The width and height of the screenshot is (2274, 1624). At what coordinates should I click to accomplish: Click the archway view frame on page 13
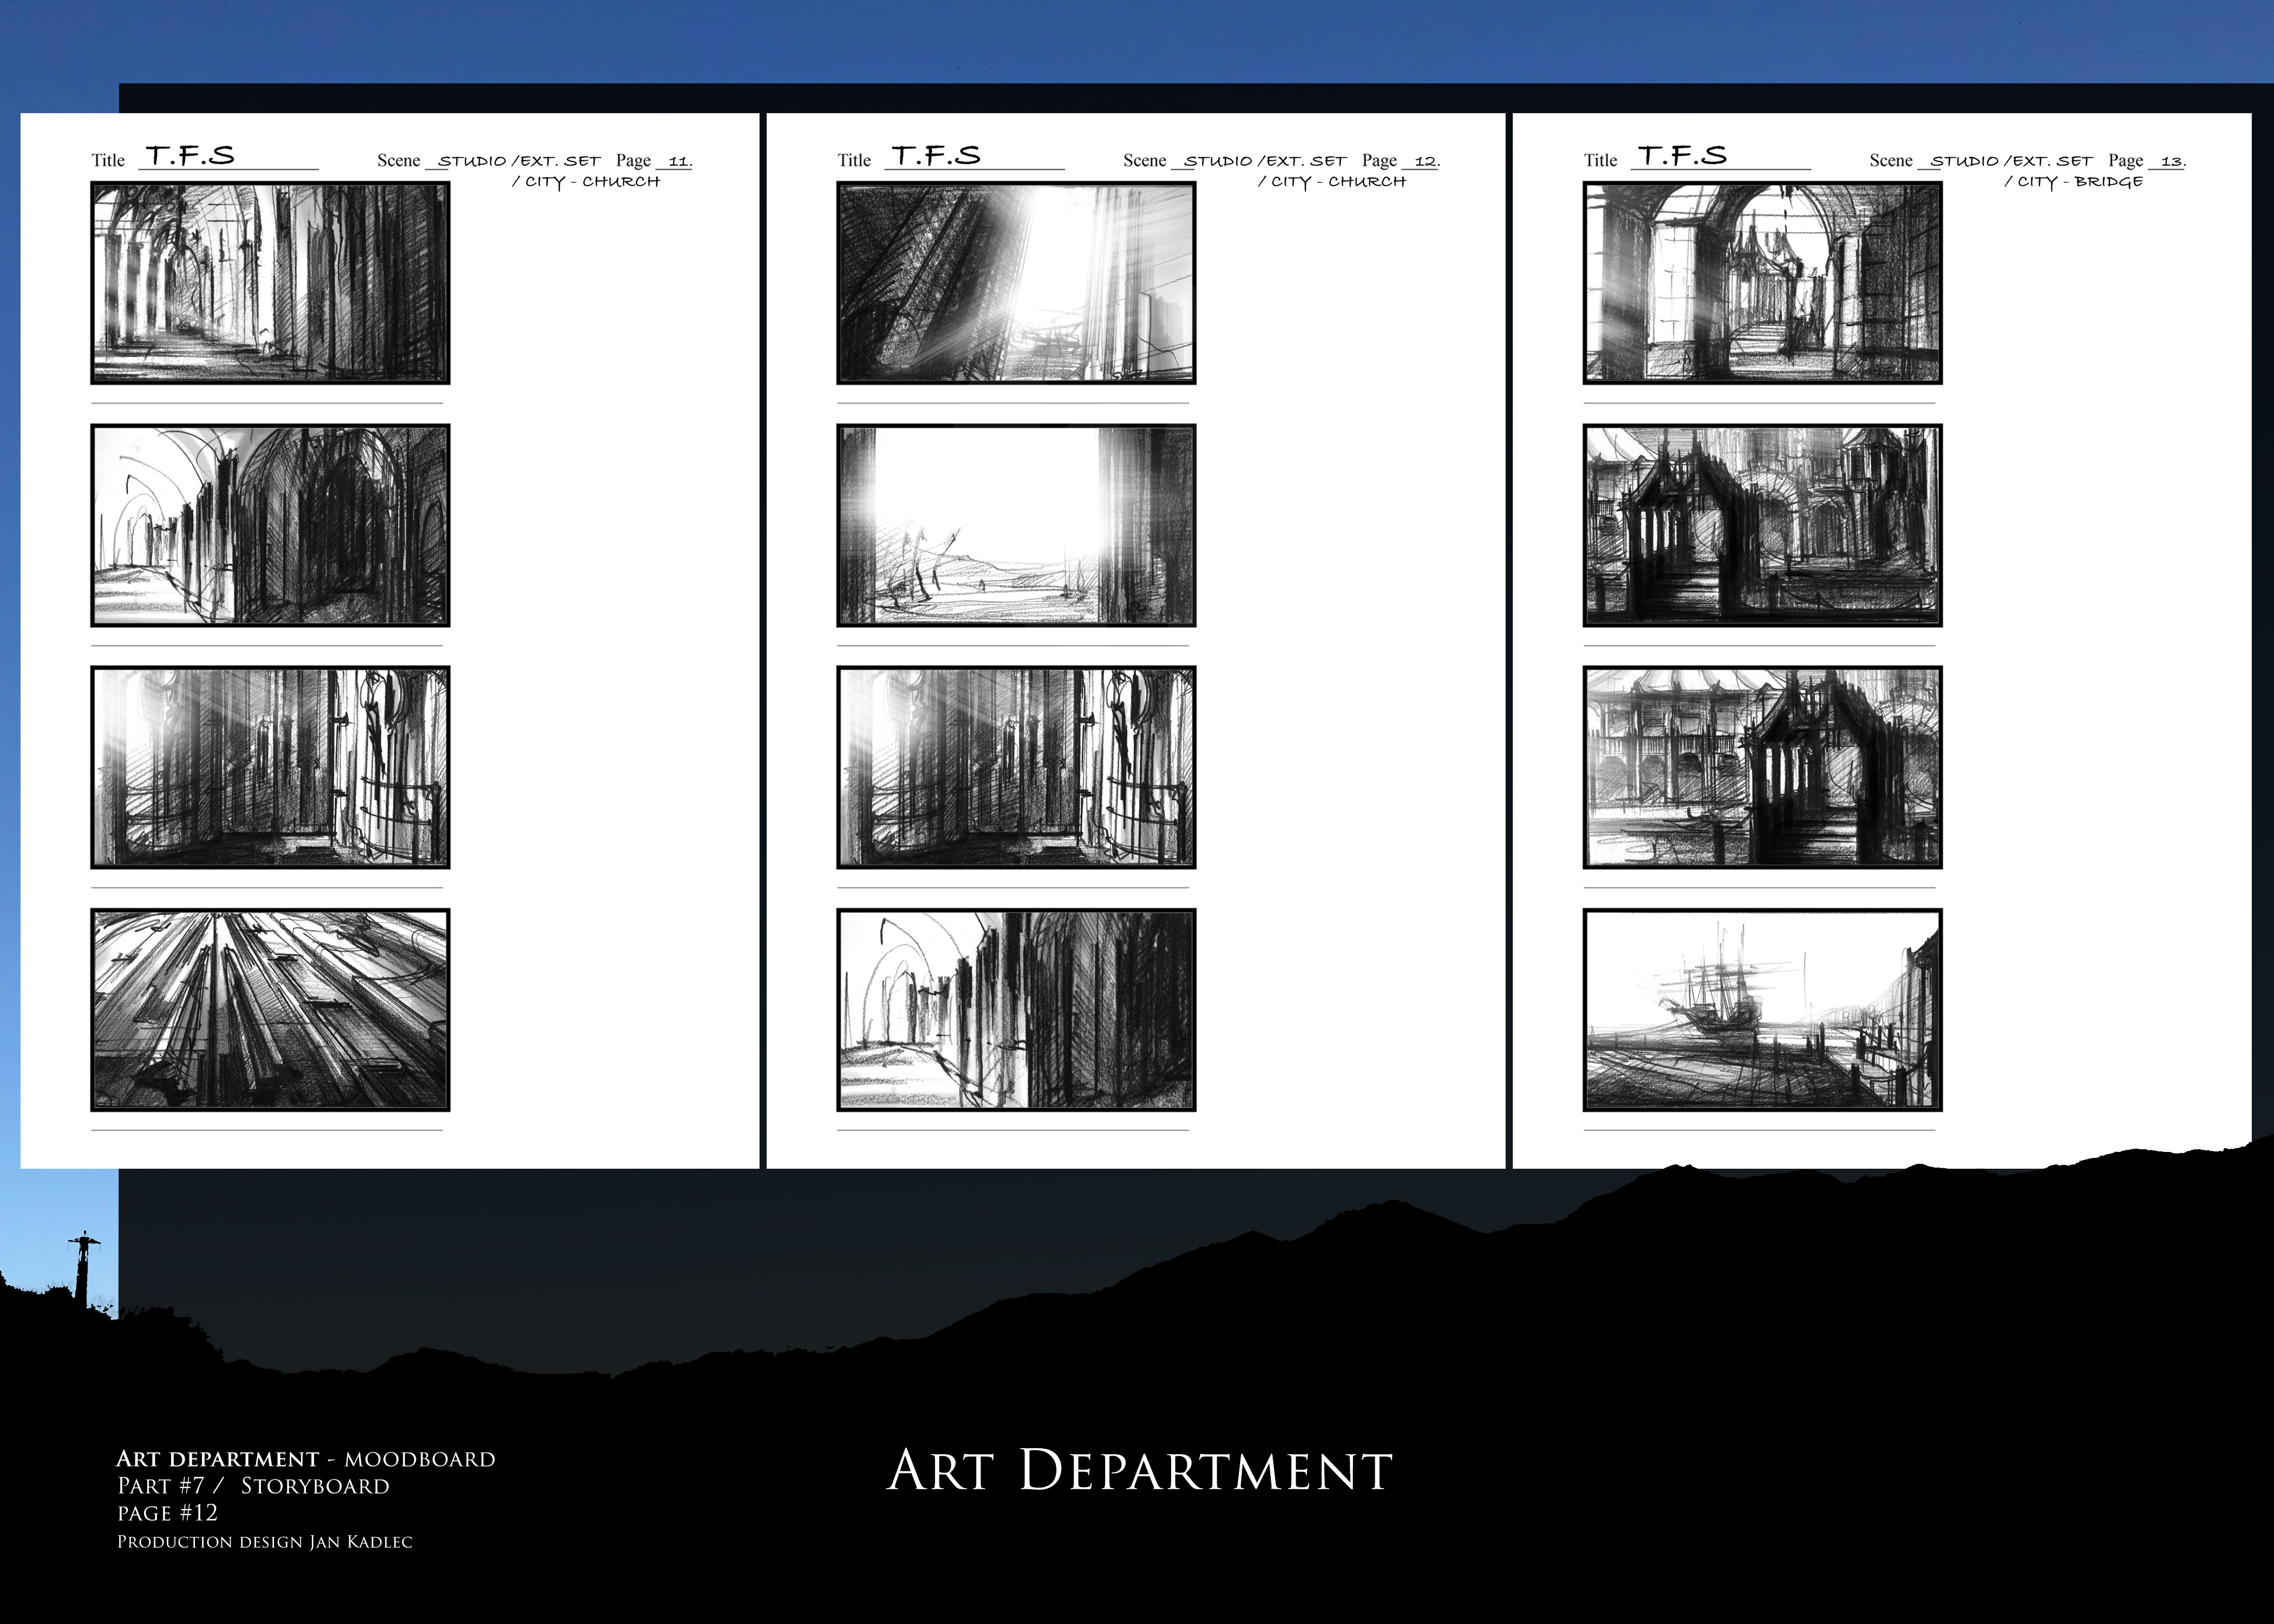coord(1762,283)
